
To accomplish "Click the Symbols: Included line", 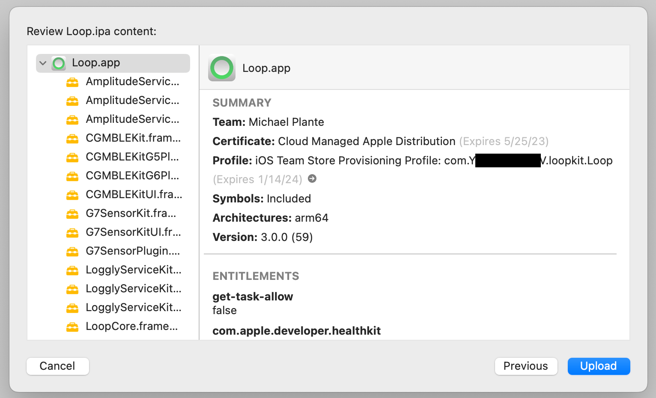I will 262,199.
